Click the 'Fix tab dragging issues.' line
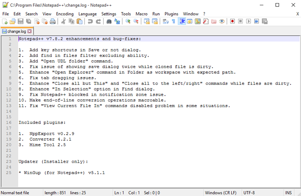The width and height of the screenshot is (301, 196). click(x=63, y=78)
